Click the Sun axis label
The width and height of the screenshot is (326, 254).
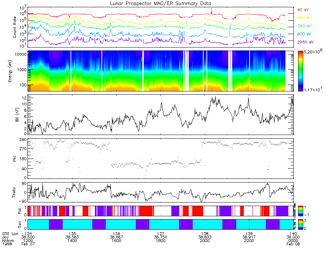click(x=19, y=225)
